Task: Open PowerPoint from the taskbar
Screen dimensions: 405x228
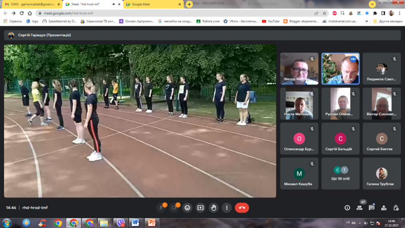Action: tap(151, 223)
